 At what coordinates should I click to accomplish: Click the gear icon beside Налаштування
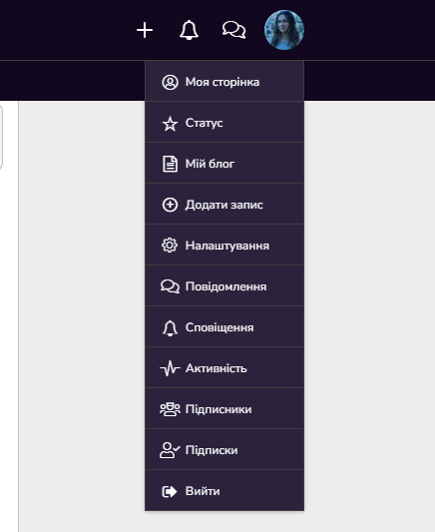tap(170, 246)
